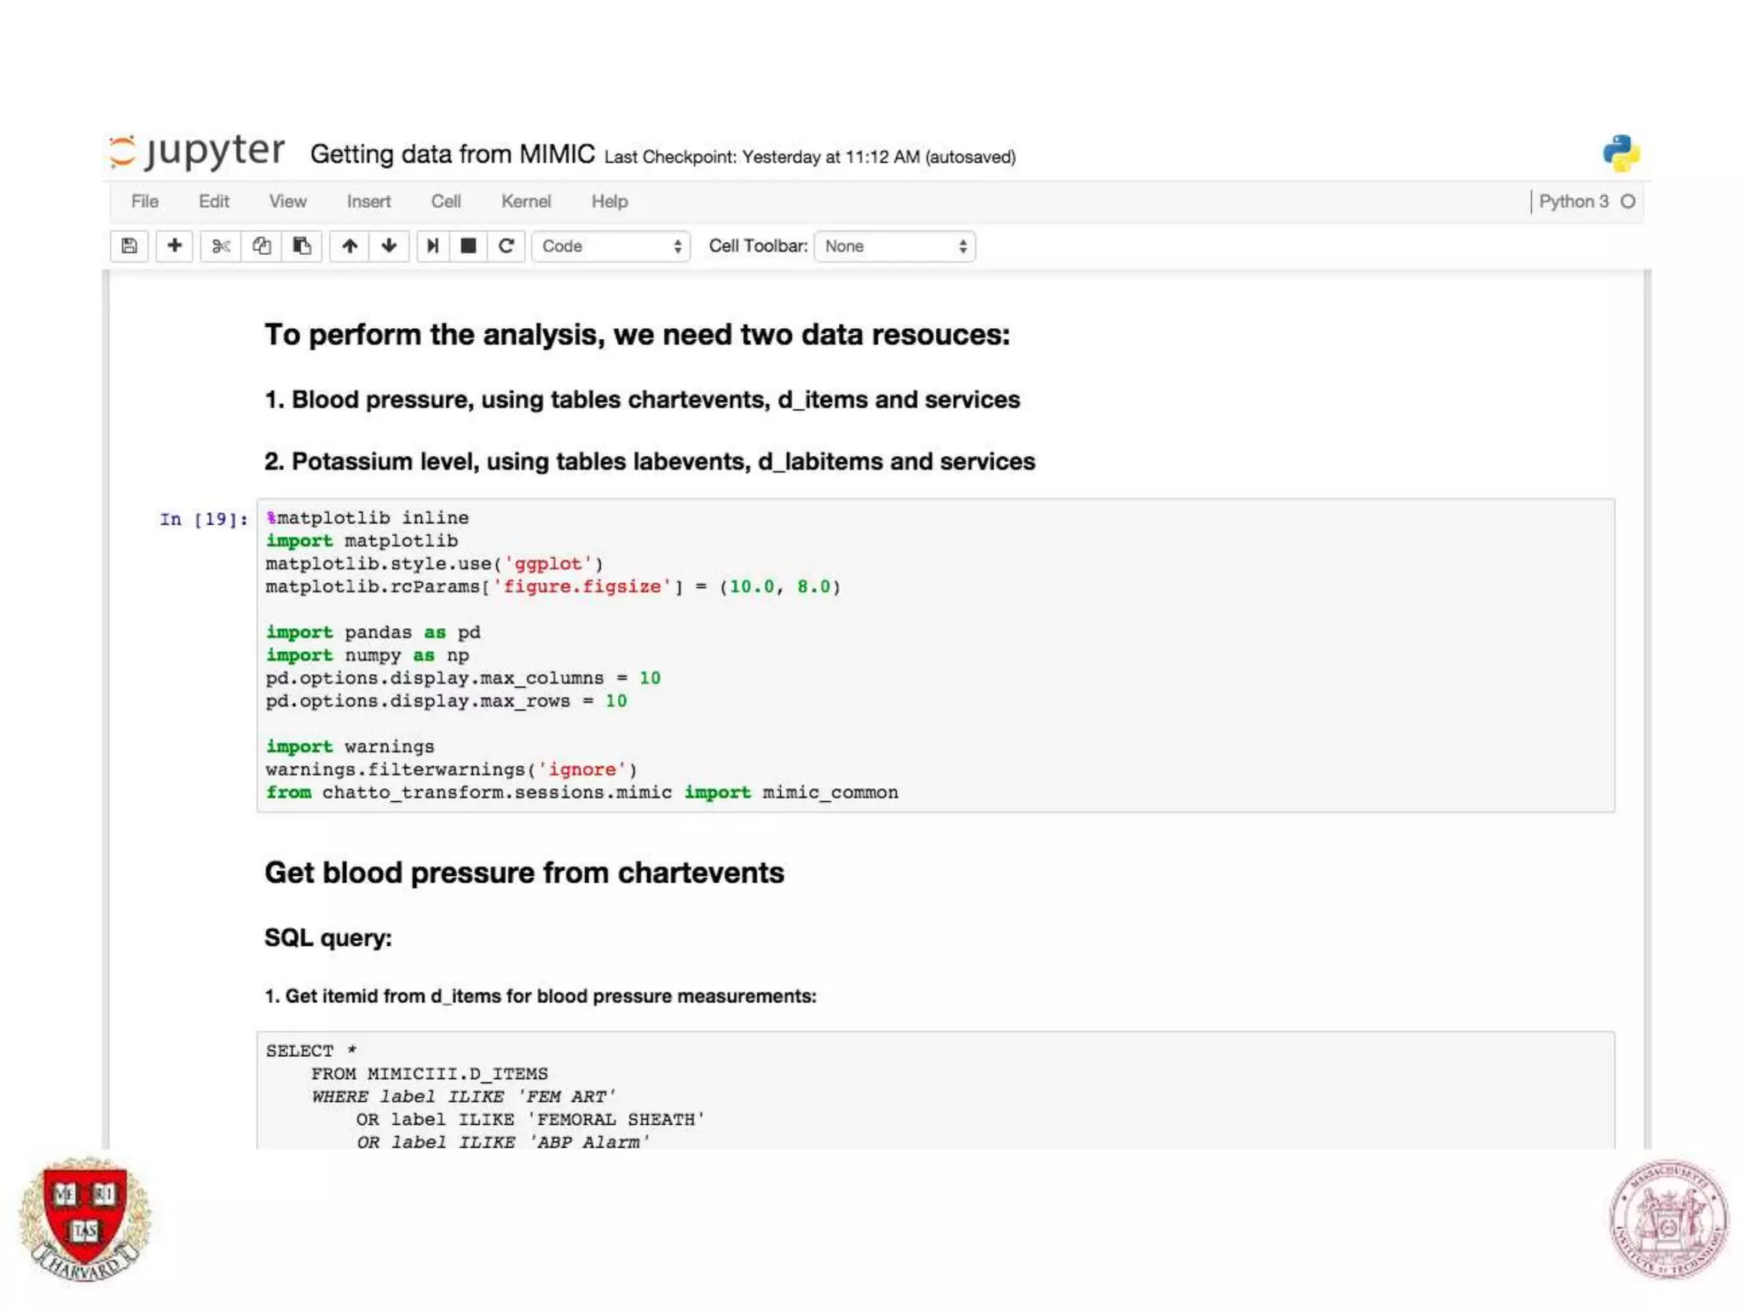Open the File menu
Screen dimensions: 1746x1309
point(144,201)
